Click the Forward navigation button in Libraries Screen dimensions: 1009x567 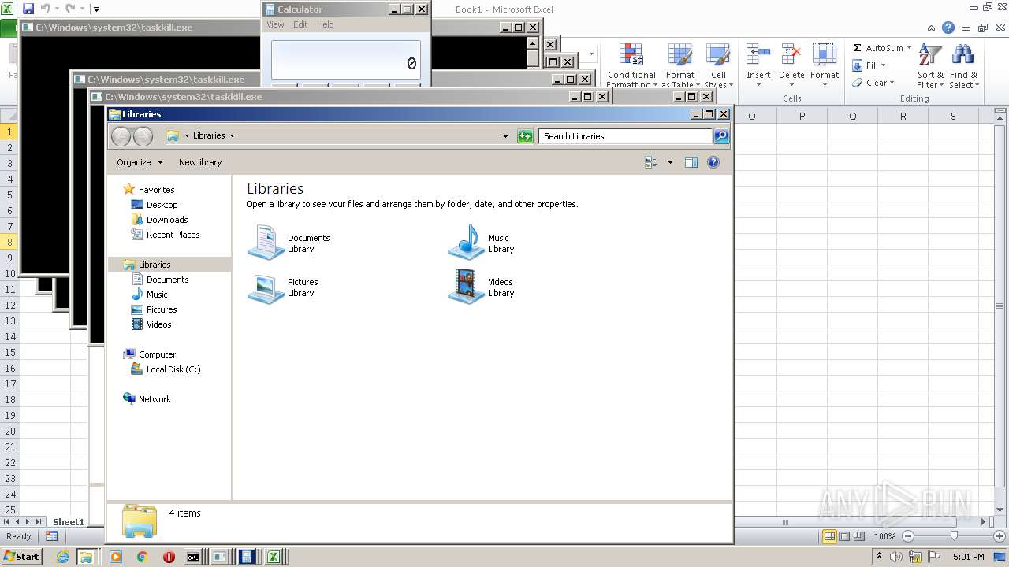tap(143, 136)
